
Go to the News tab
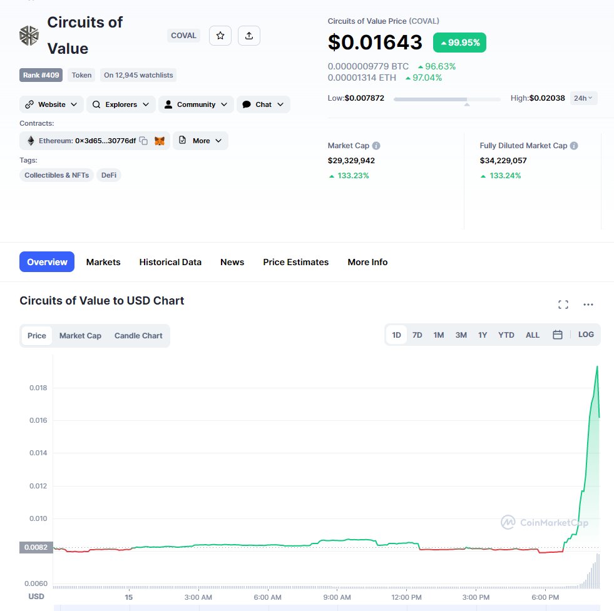point(232,262)
